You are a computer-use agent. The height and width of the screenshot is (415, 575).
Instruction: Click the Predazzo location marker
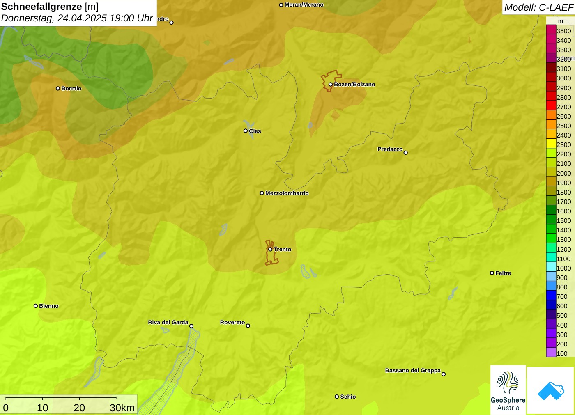coord(406,153)
